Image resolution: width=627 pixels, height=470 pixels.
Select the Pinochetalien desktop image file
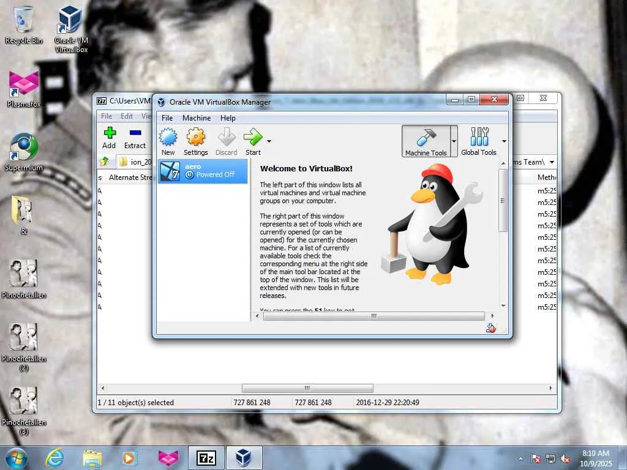[24, 279]
